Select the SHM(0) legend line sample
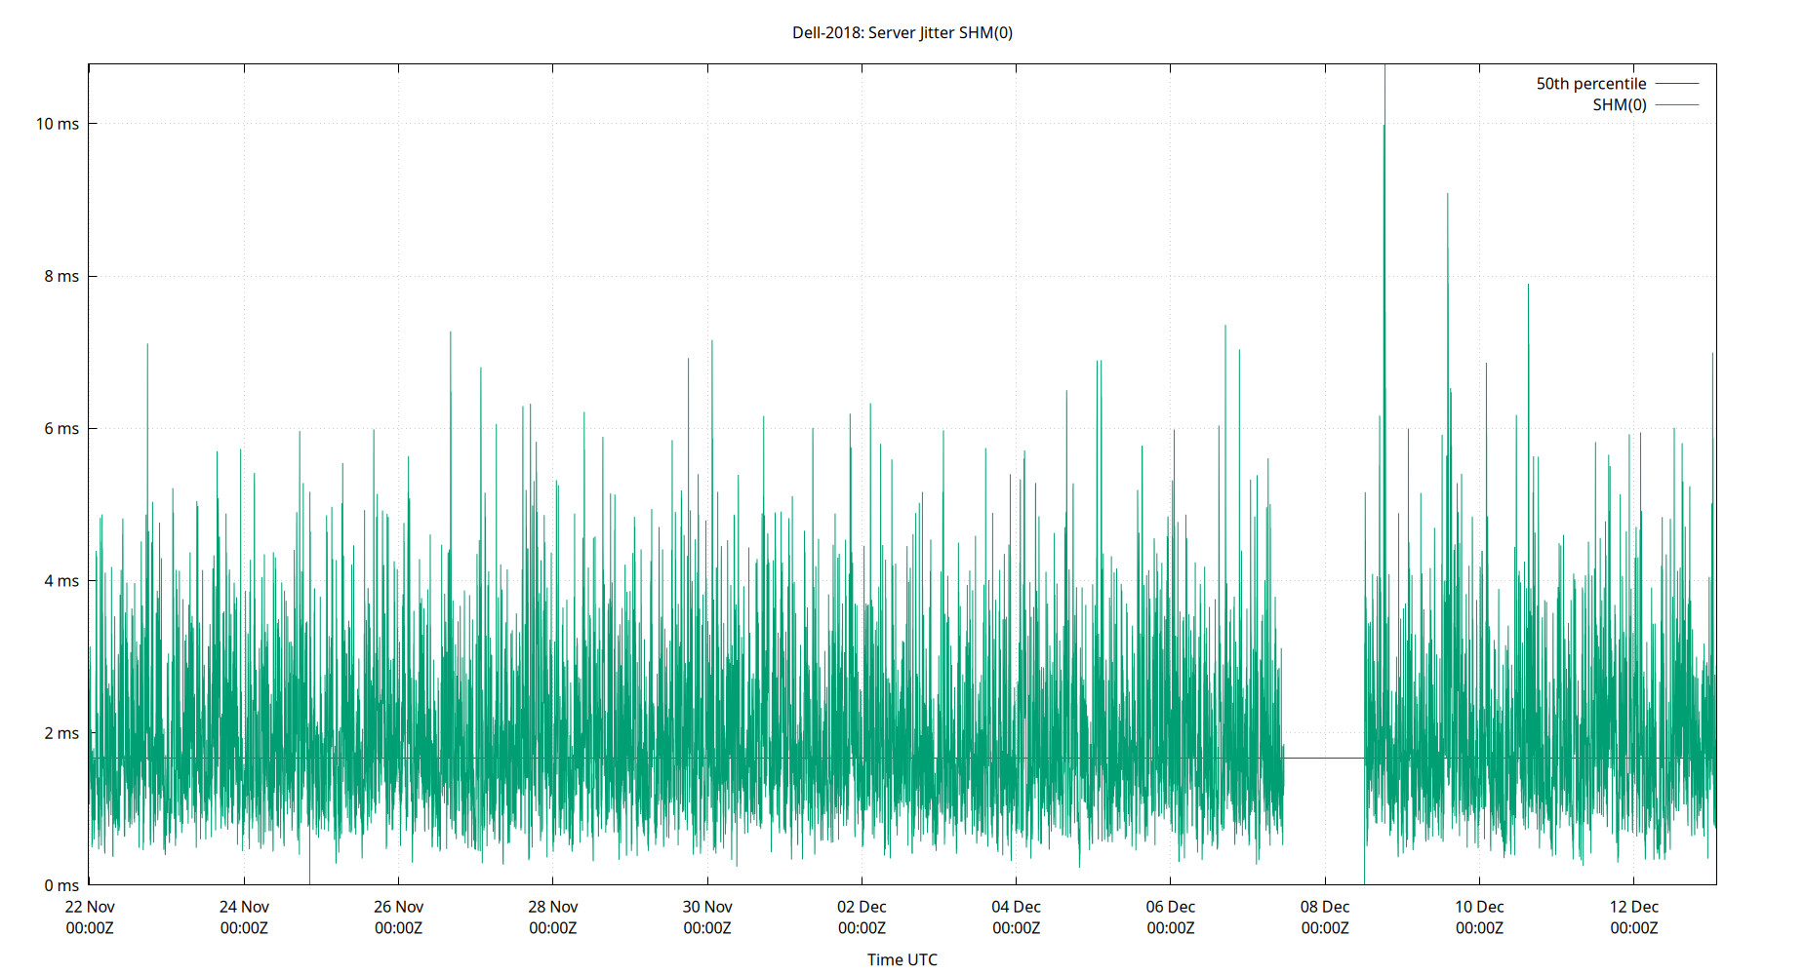This screenshot has width=1805, height=975. [1675, 104]
